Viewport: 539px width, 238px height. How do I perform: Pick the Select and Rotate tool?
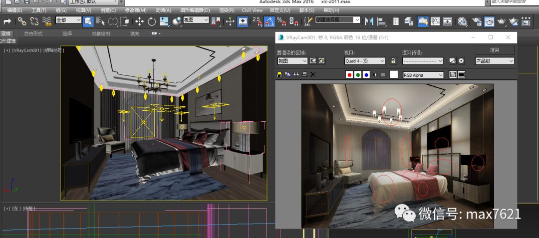pos(152,21)
